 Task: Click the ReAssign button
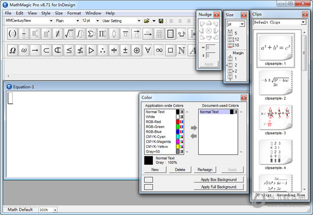[x=205, y=170]
